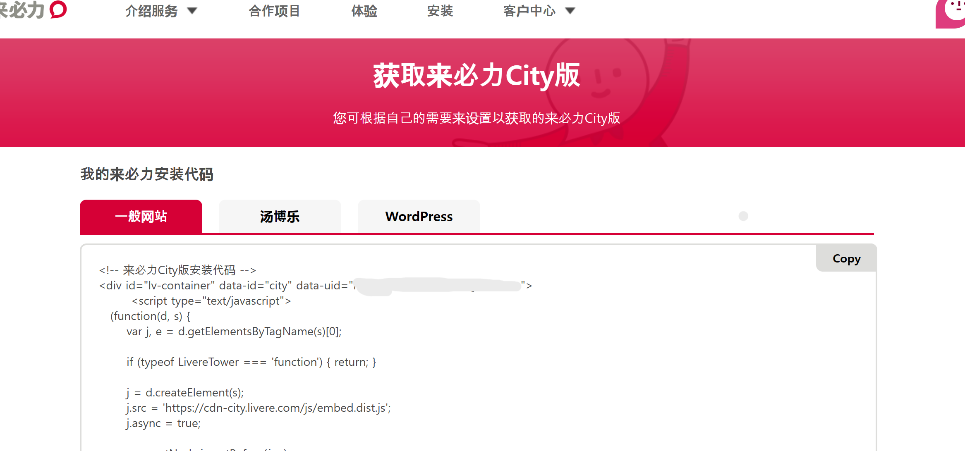Click the small grey dot beside tabs
965x451 pixels.
click(743, 216)
